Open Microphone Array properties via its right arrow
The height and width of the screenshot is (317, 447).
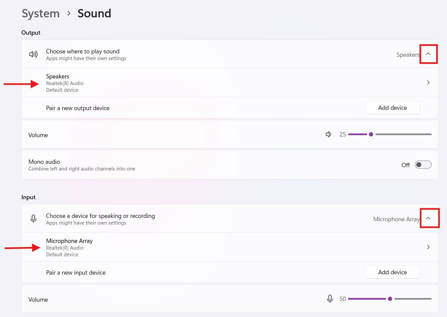tap(428, 247)
